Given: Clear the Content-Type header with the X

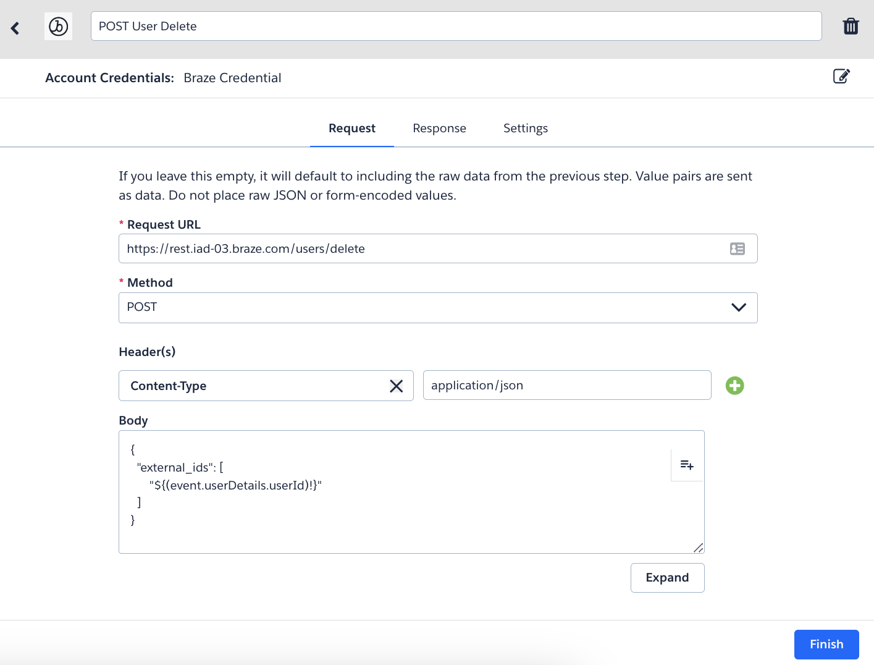Looking at the screenshot, I should (396, 386).
